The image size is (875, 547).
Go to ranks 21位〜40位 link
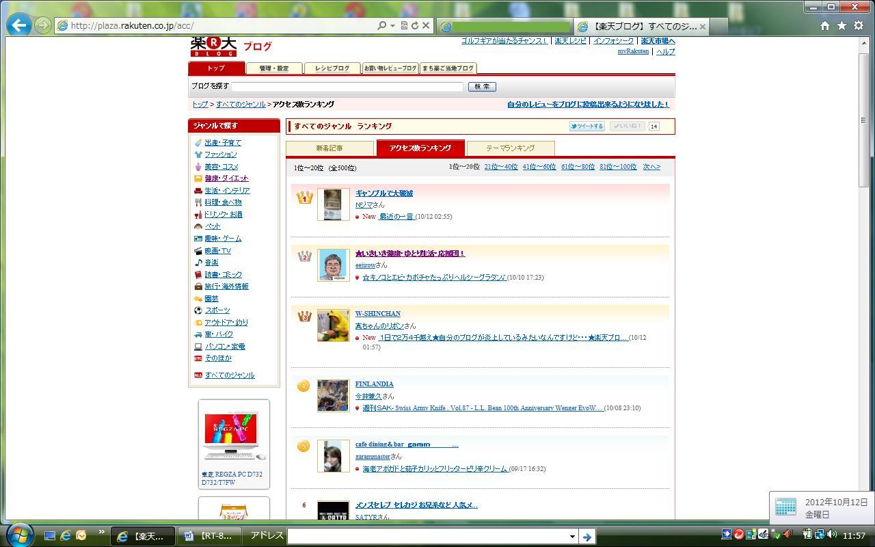point(500,167)
